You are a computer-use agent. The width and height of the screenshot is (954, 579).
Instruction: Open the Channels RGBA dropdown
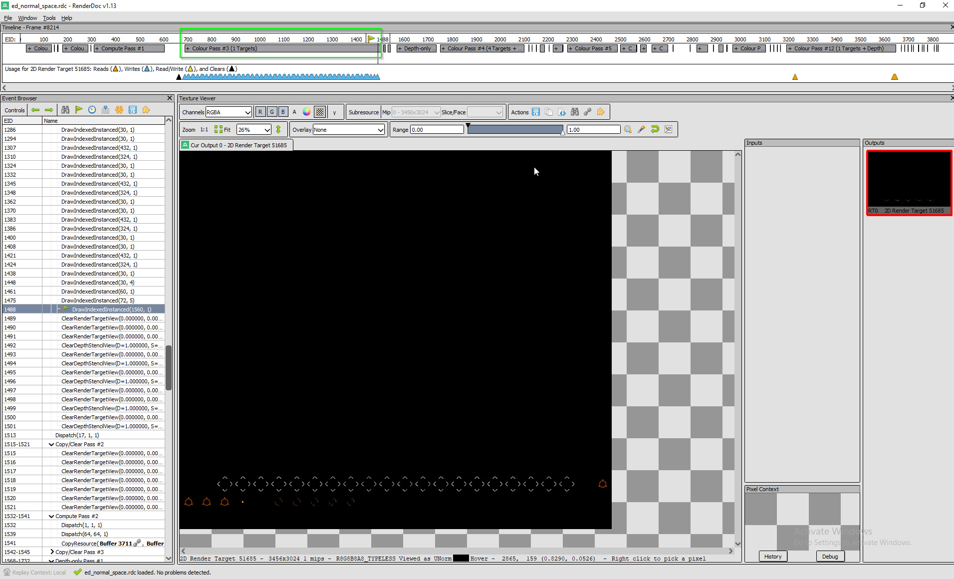(x=229, y=112)
